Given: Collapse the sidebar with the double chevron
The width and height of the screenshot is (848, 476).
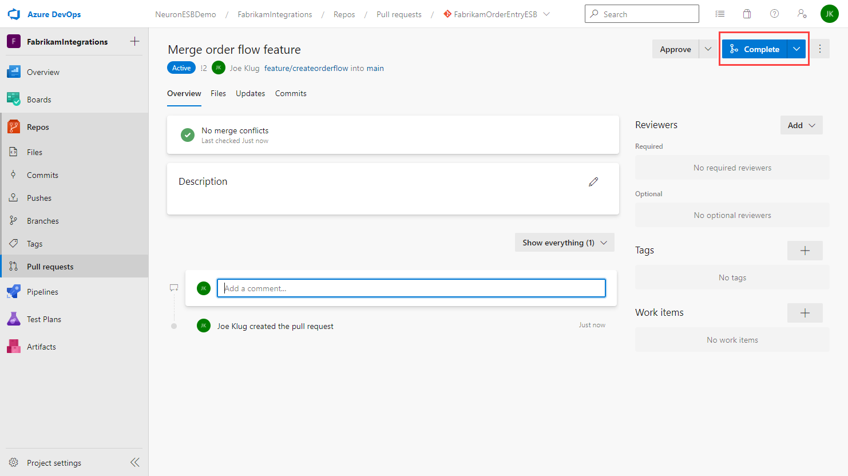Looking at the screenshot, I should point(135,462).
